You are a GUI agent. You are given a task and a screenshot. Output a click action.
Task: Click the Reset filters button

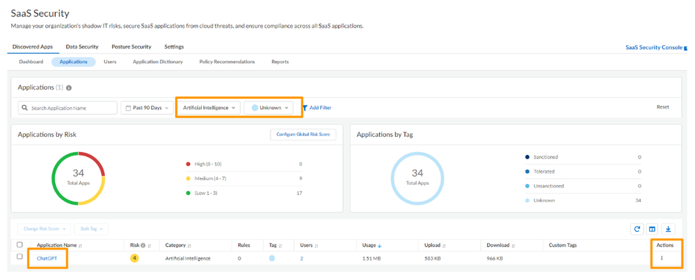coord(662,107)
